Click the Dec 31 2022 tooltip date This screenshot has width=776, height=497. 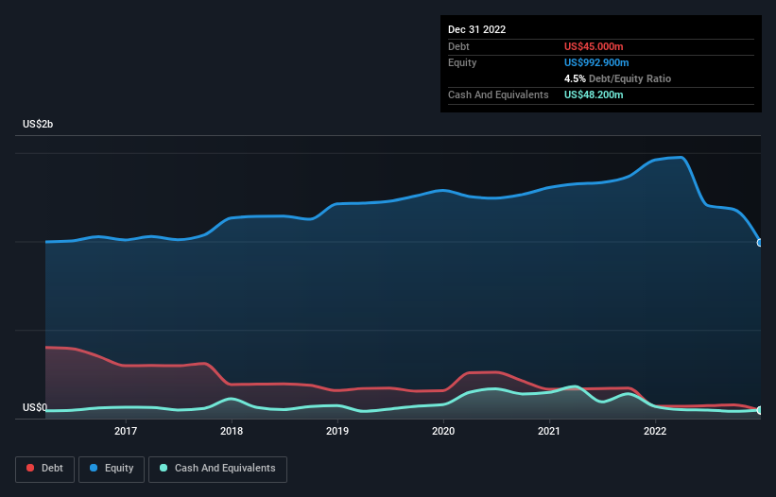(476, 29)
